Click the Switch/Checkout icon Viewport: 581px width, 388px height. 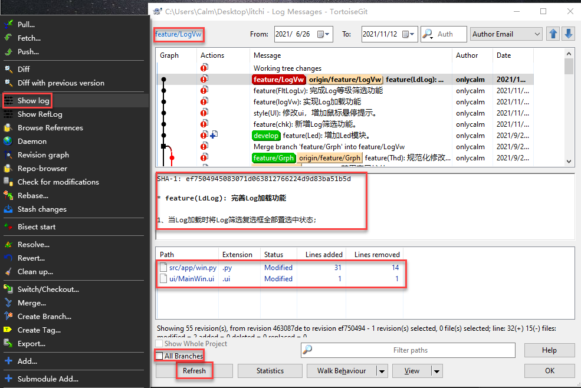(x=8, y=289)
